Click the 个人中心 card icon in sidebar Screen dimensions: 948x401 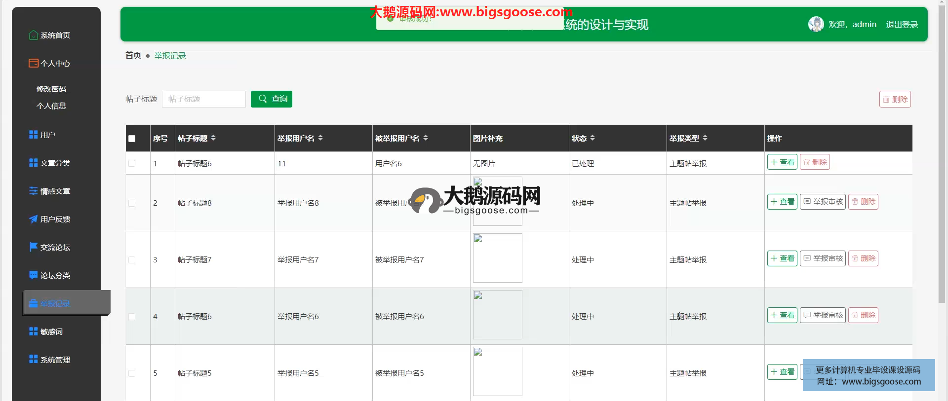click(33, 63)
